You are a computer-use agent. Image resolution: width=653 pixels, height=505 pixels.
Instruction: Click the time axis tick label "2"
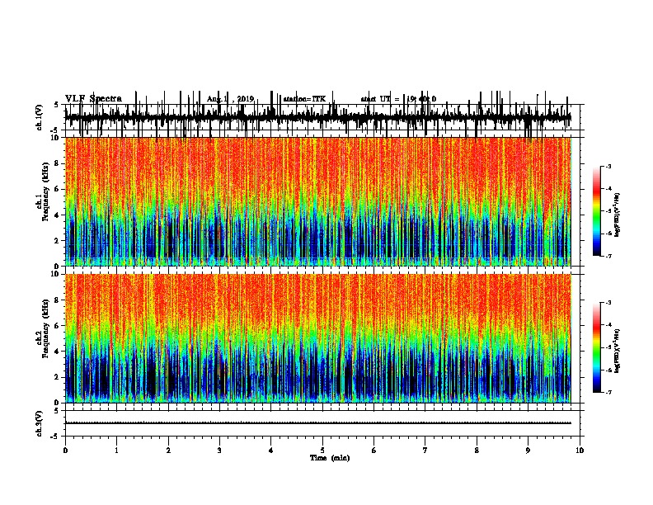(x=168, y=451)
